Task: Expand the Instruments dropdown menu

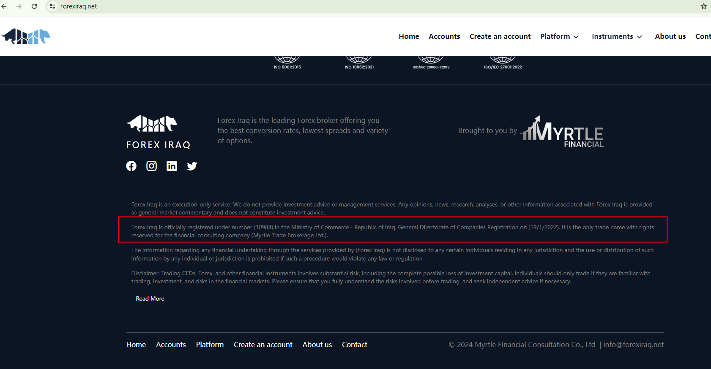Action: pyautogui.click(x=617, y=36)
